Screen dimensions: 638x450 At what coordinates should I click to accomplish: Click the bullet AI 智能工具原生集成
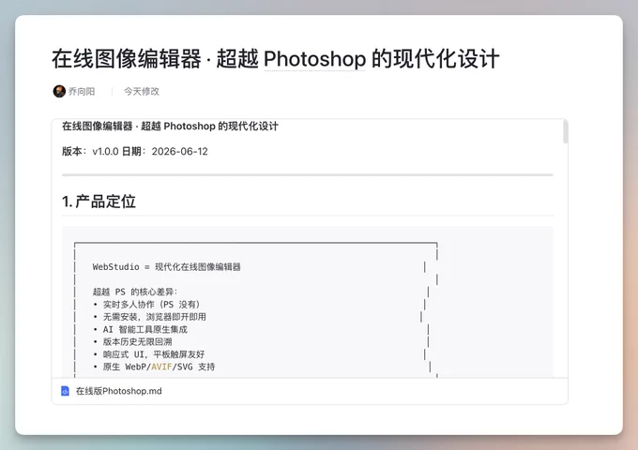point(141,329)
